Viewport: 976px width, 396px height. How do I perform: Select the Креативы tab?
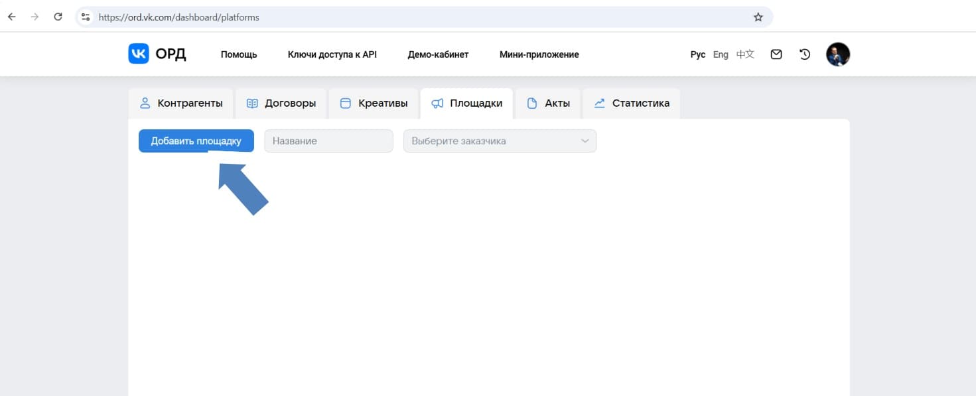point(374,103)
